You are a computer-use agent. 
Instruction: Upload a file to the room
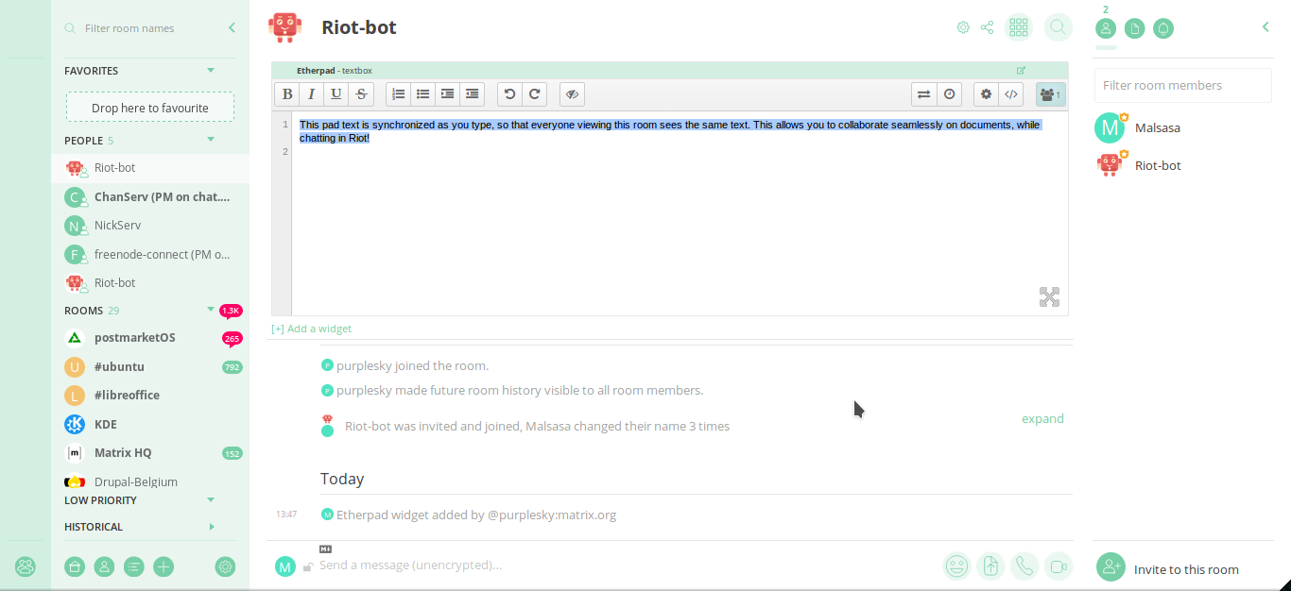[990, 566]
